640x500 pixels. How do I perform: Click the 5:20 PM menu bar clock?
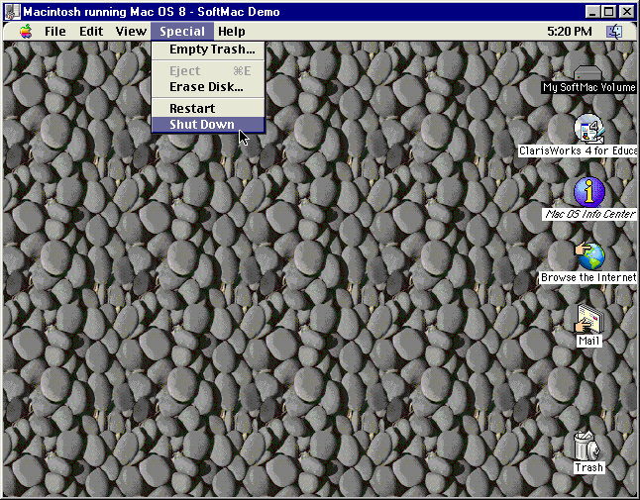coord(570,32)
